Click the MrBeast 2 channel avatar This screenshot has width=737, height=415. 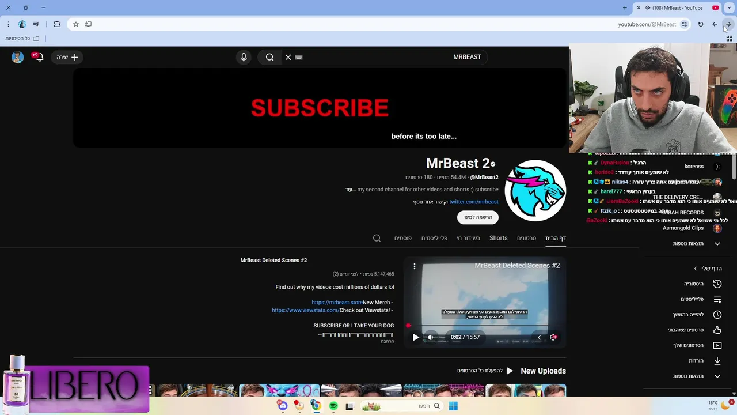point(535,191)
